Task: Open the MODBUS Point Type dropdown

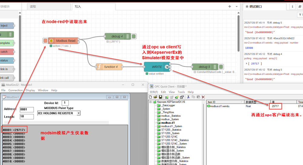Action: tap(78, 113)
